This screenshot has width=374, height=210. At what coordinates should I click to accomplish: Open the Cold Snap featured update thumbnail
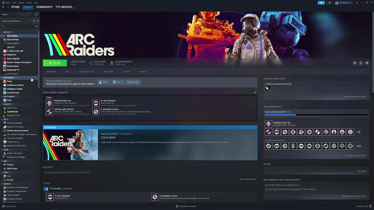coord(70,145)
